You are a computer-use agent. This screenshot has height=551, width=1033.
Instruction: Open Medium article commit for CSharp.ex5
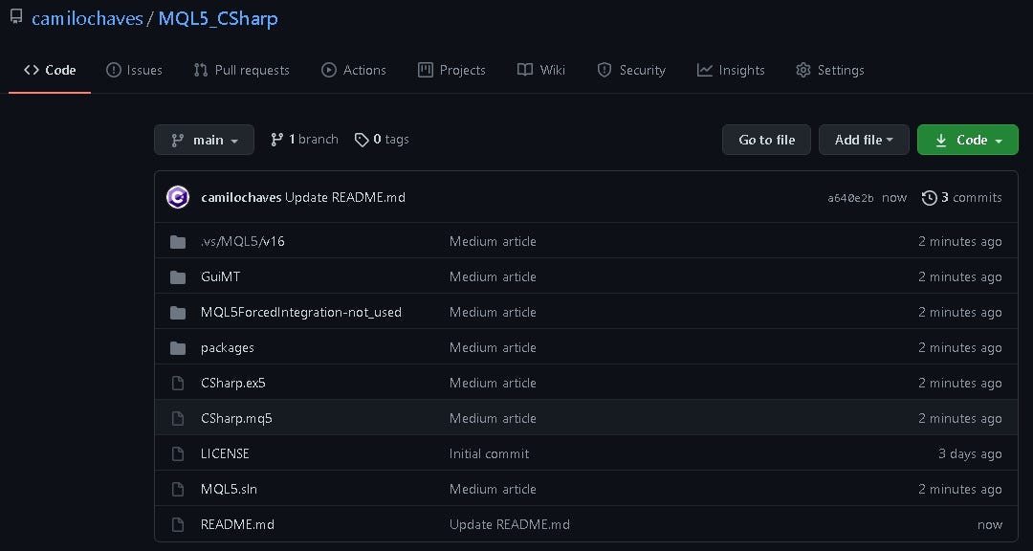tap(493, 383)
